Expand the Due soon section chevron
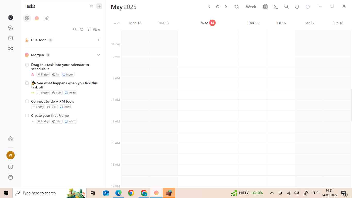Image resolution: width=352 pixels, height=198 pixels. tap(99, 40)
